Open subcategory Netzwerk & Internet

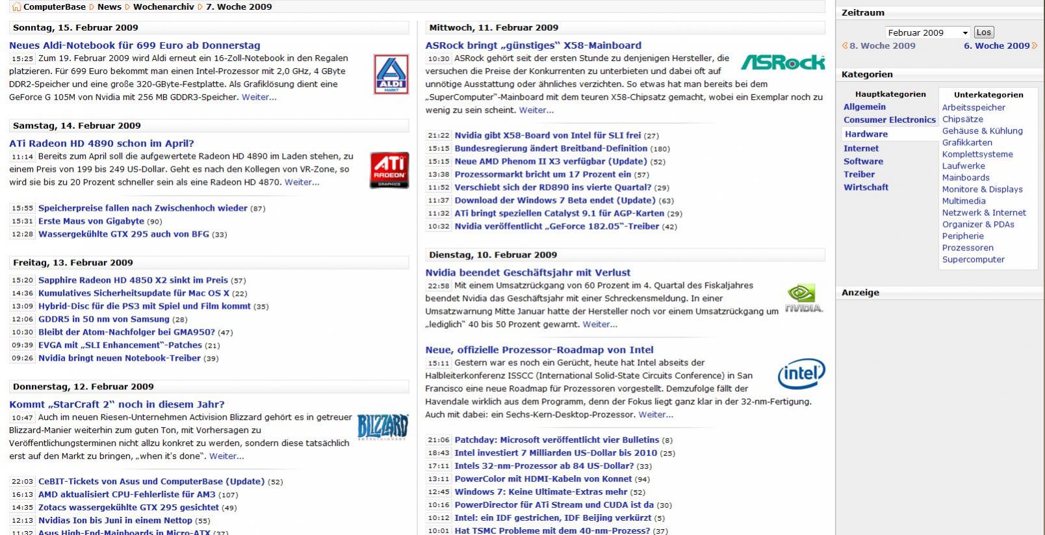point(984,213)
